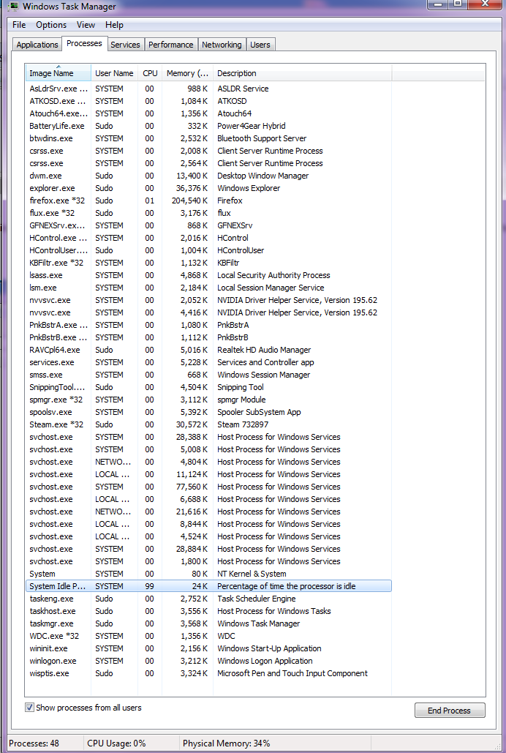
Task: Switch to the Users tab
Action: point(260,45)
